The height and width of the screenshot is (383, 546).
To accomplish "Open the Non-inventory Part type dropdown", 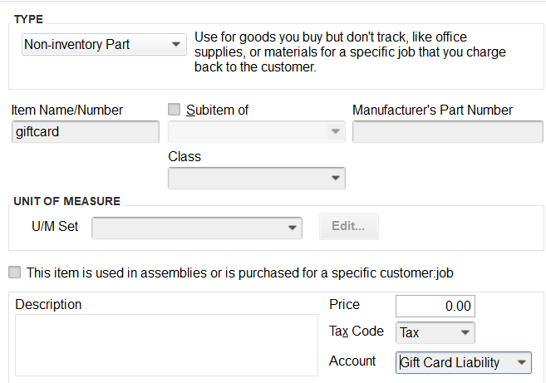I will [x=104, y=45].
